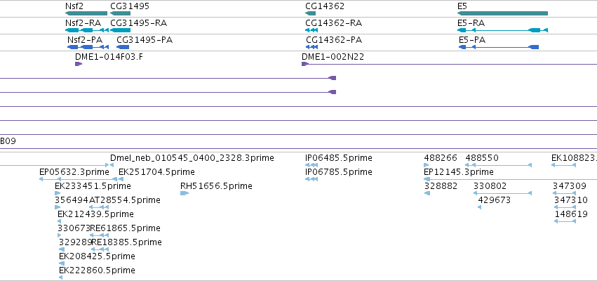Viewport: 597px width, 281px height.
Task: Select the DME1-002N22 feature start
Action: [304, 64]
